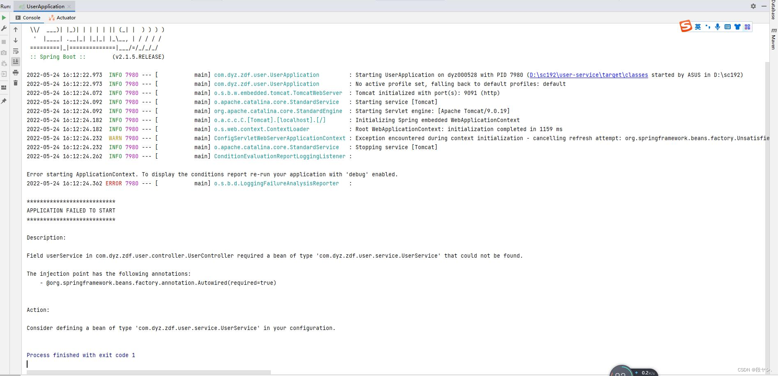The width and height of the screenshot is (778, 376).
Task: Open run configuration settings with wrench icon
Action: (x=4, y=28)
